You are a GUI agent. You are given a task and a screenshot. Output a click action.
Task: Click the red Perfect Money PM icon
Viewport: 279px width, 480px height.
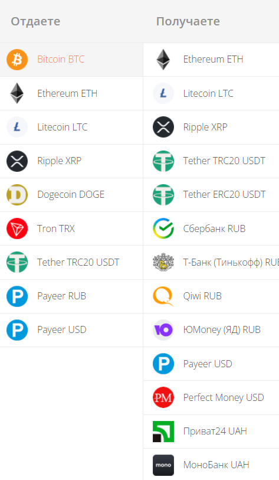163,398
